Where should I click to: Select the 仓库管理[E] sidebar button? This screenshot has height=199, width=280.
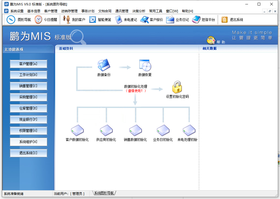(x=28, y=108)
